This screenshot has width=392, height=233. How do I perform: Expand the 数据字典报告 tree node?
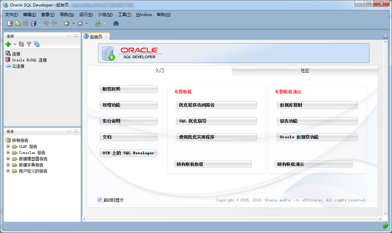8,165
